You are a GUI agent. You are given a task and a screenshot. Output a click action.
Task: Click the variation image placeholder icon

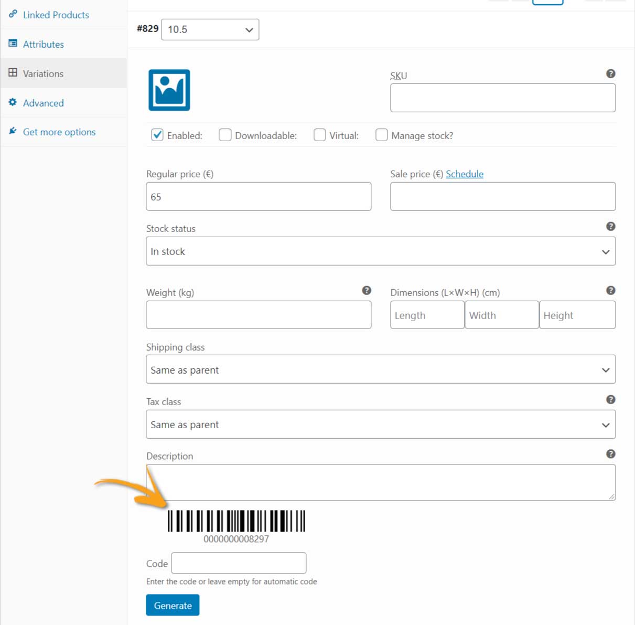[x=169, y=90]
